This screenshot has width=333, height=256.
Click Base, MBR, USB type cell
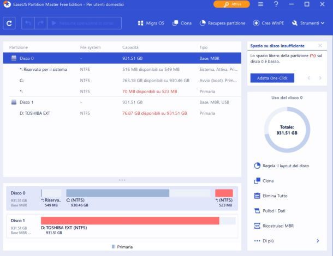tap(215, 102)
